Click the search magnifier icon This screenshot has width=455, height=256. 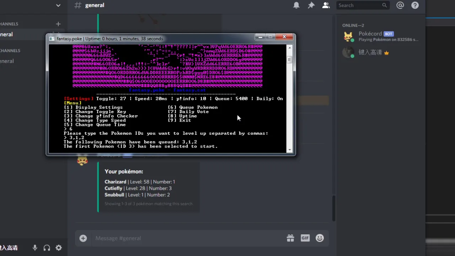coord(384,5)
